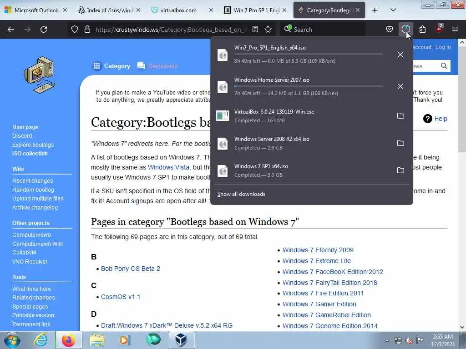Viewport: 466px width, 349px height.
Task: Click the retro computer site logo
Action: pyautogui.click(x=40, y=75)
